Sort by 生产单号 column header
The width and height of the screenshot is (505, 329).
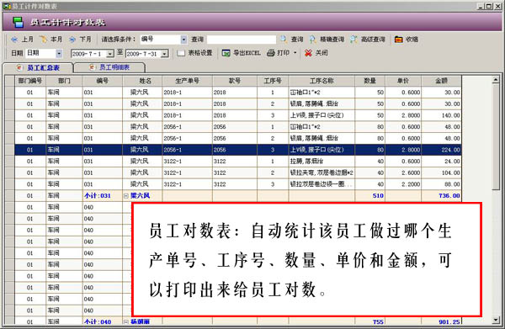click(x=187, y=81)
